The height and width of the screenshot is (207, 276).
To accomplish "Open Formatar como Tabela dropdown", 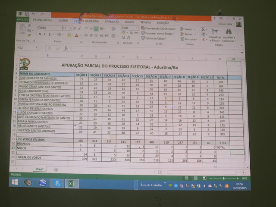I will (x=157, y=34).
